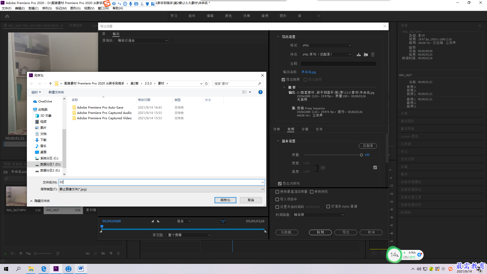Click Cancel in Save As dialog
Image resolution: width=487 pixels, height=274 pixels.
point(251,200)
